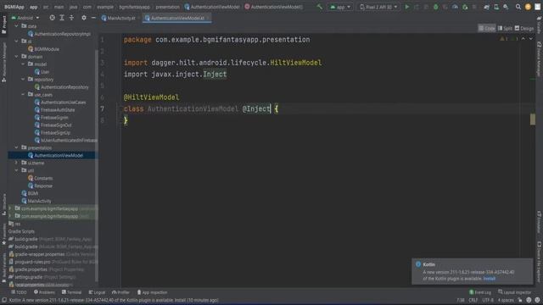The width and height of the screenshot is (543, 305).
Task: Open the Gradle side panel
Action: (540, 25)
